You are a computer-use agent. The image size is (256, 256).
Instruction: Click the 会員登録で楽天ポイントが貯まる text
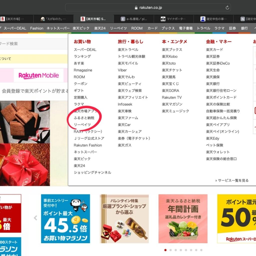(x=35, y=91)
